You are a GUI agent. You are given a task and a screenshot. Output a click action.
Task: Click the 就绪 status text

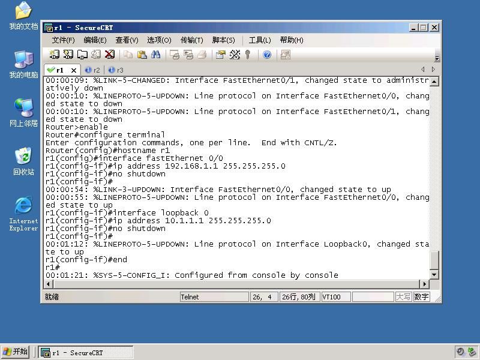click(52, 297)
